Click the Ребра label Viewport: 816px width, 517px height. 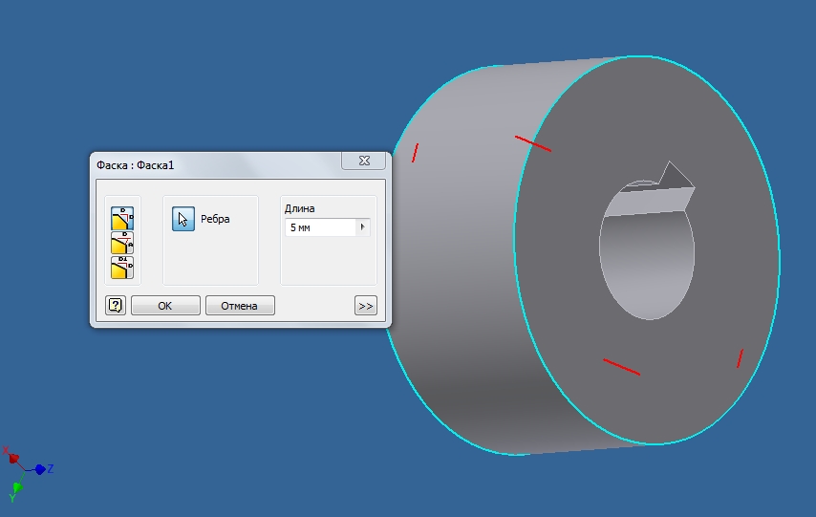point(215,219)
